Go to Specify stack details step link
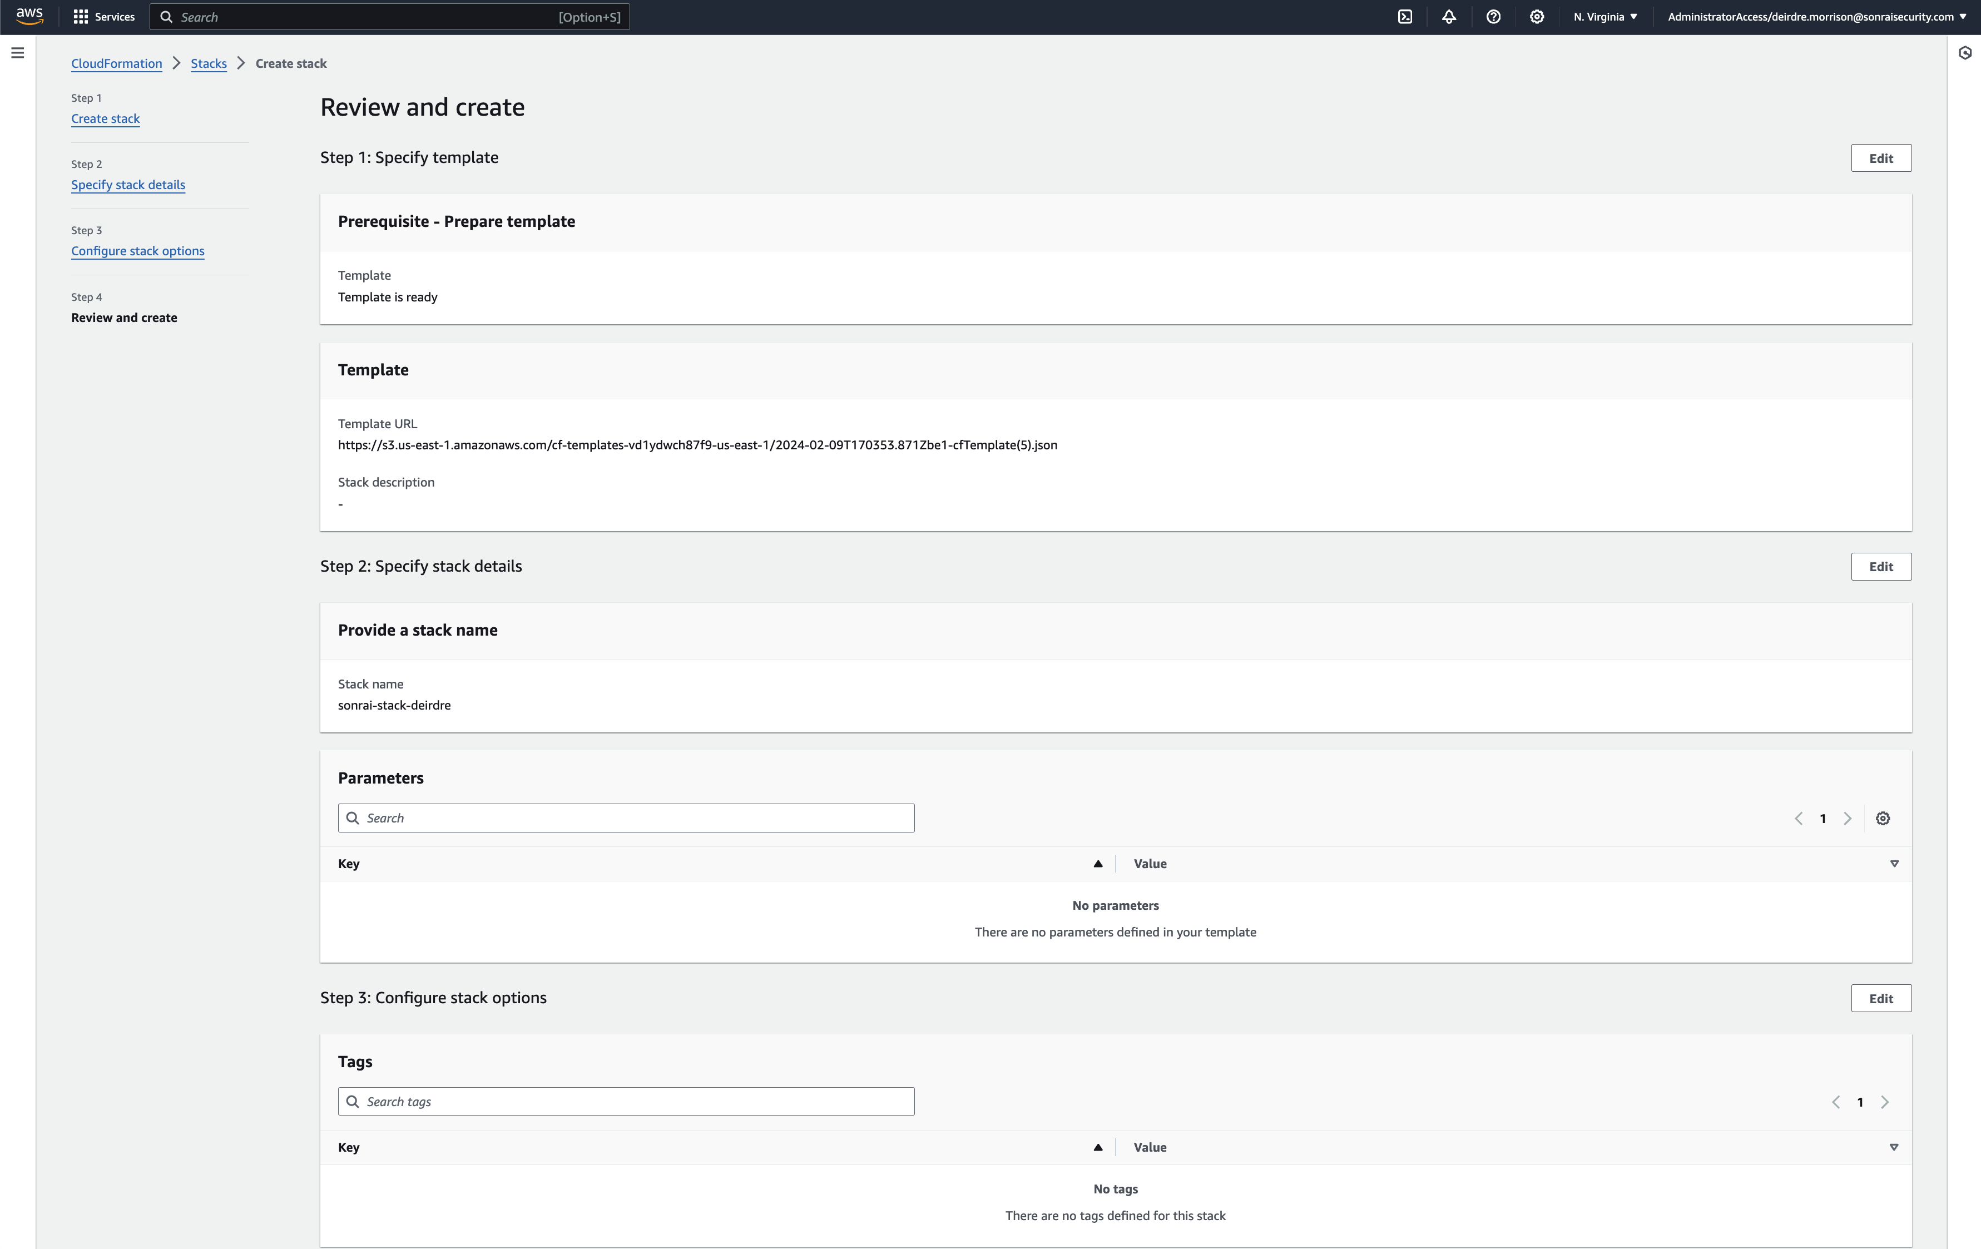 127,184
